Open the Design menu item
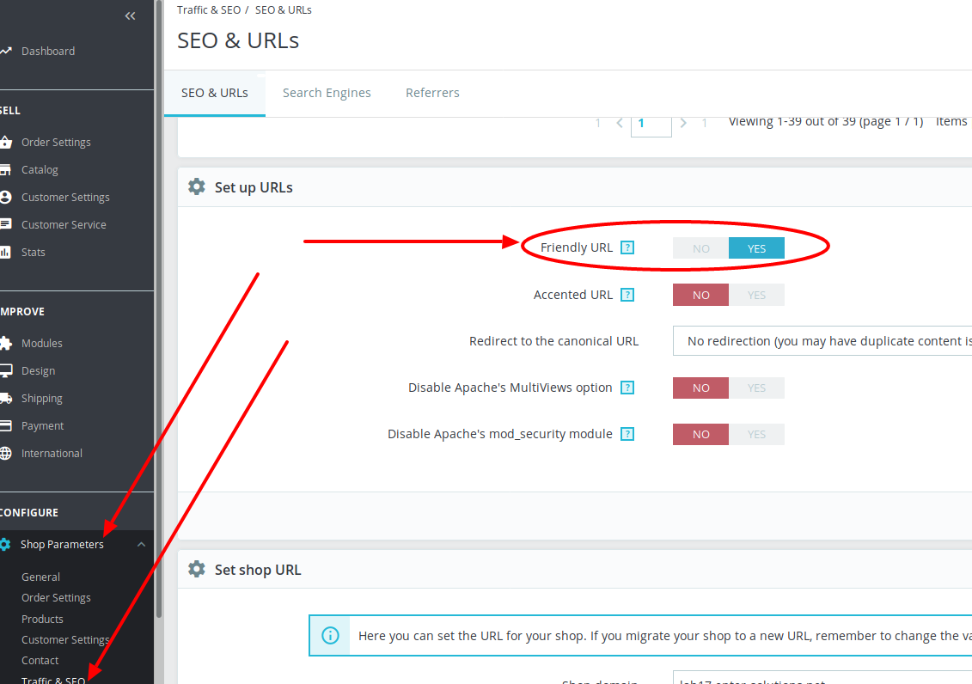972x684 pixels. (x=38, y=370)
